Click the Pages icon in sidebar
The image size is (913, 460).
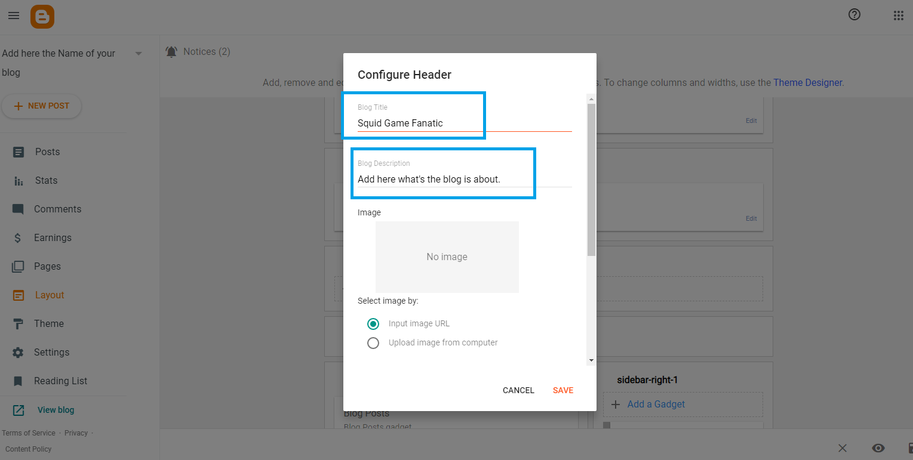pyautogui.click(x=19, y=267)
